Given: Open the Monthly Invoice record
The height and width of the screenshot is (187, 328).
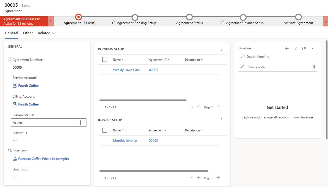Looking at the screenshot, I should 125,141.
